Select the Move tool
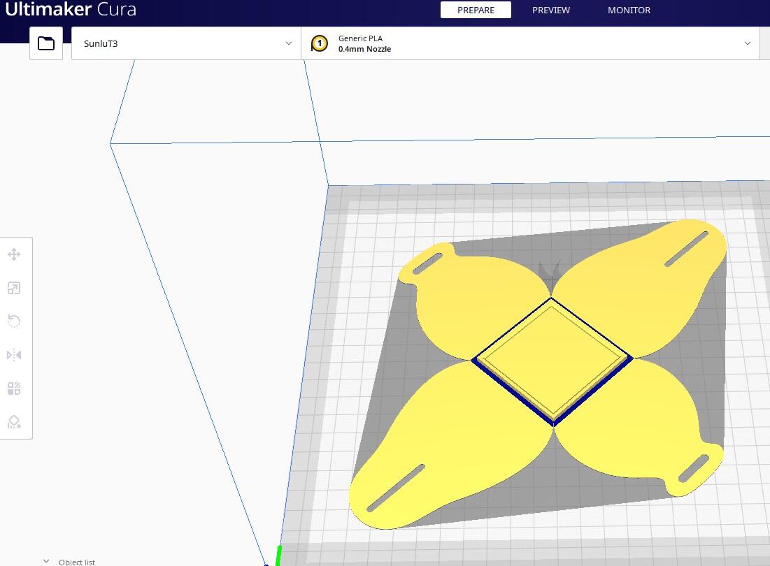 pos(14,254)
